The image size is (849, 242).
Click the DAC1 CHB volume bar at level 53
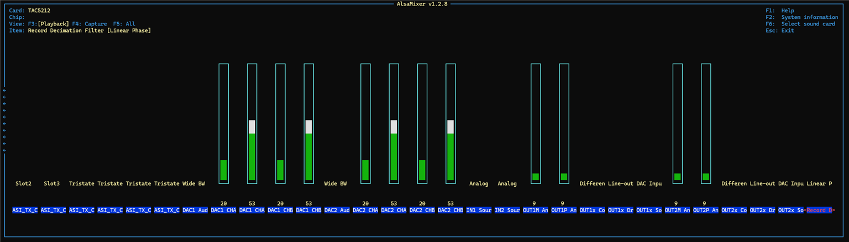(308, 123)
